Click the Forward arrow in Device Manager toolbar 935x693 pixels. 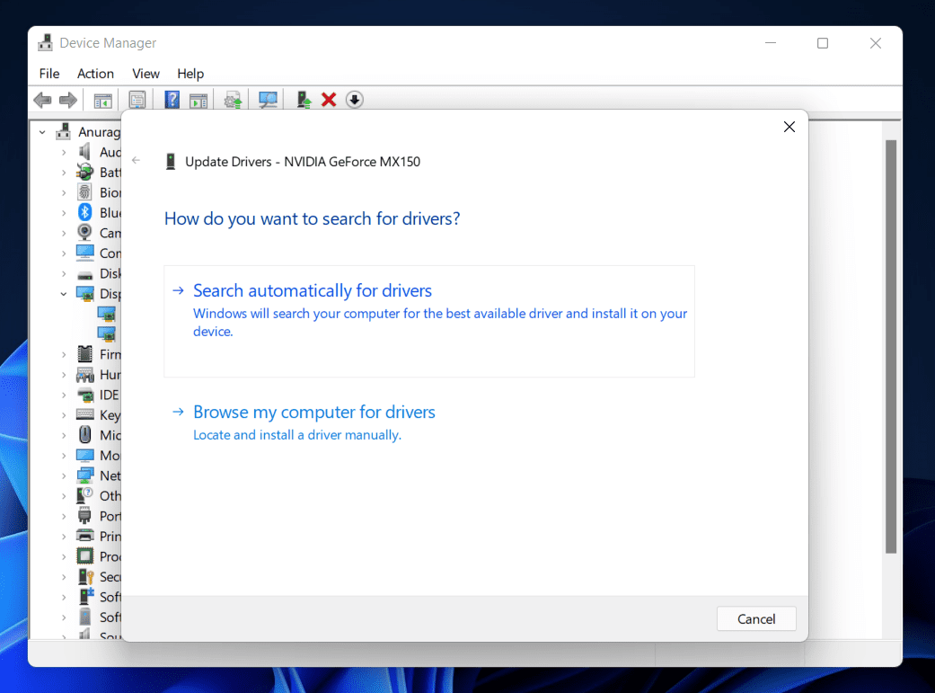68,100
